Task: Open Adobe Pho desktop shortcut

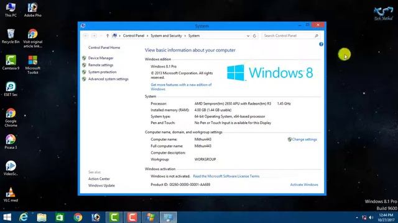Action: click(x=33, y=9)
